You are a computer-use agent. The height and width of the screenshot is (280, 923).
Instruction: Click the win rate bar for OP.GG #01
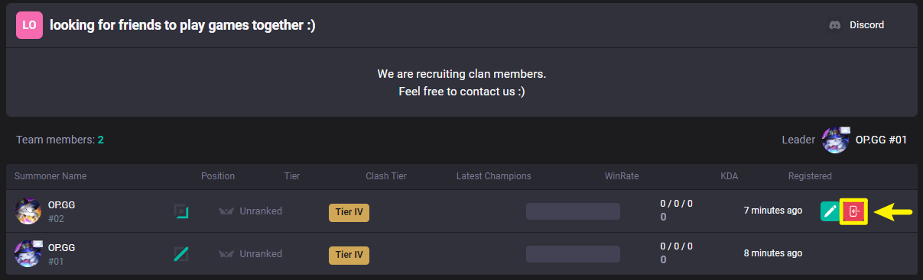pyautogui.click(x=573, y=254)
